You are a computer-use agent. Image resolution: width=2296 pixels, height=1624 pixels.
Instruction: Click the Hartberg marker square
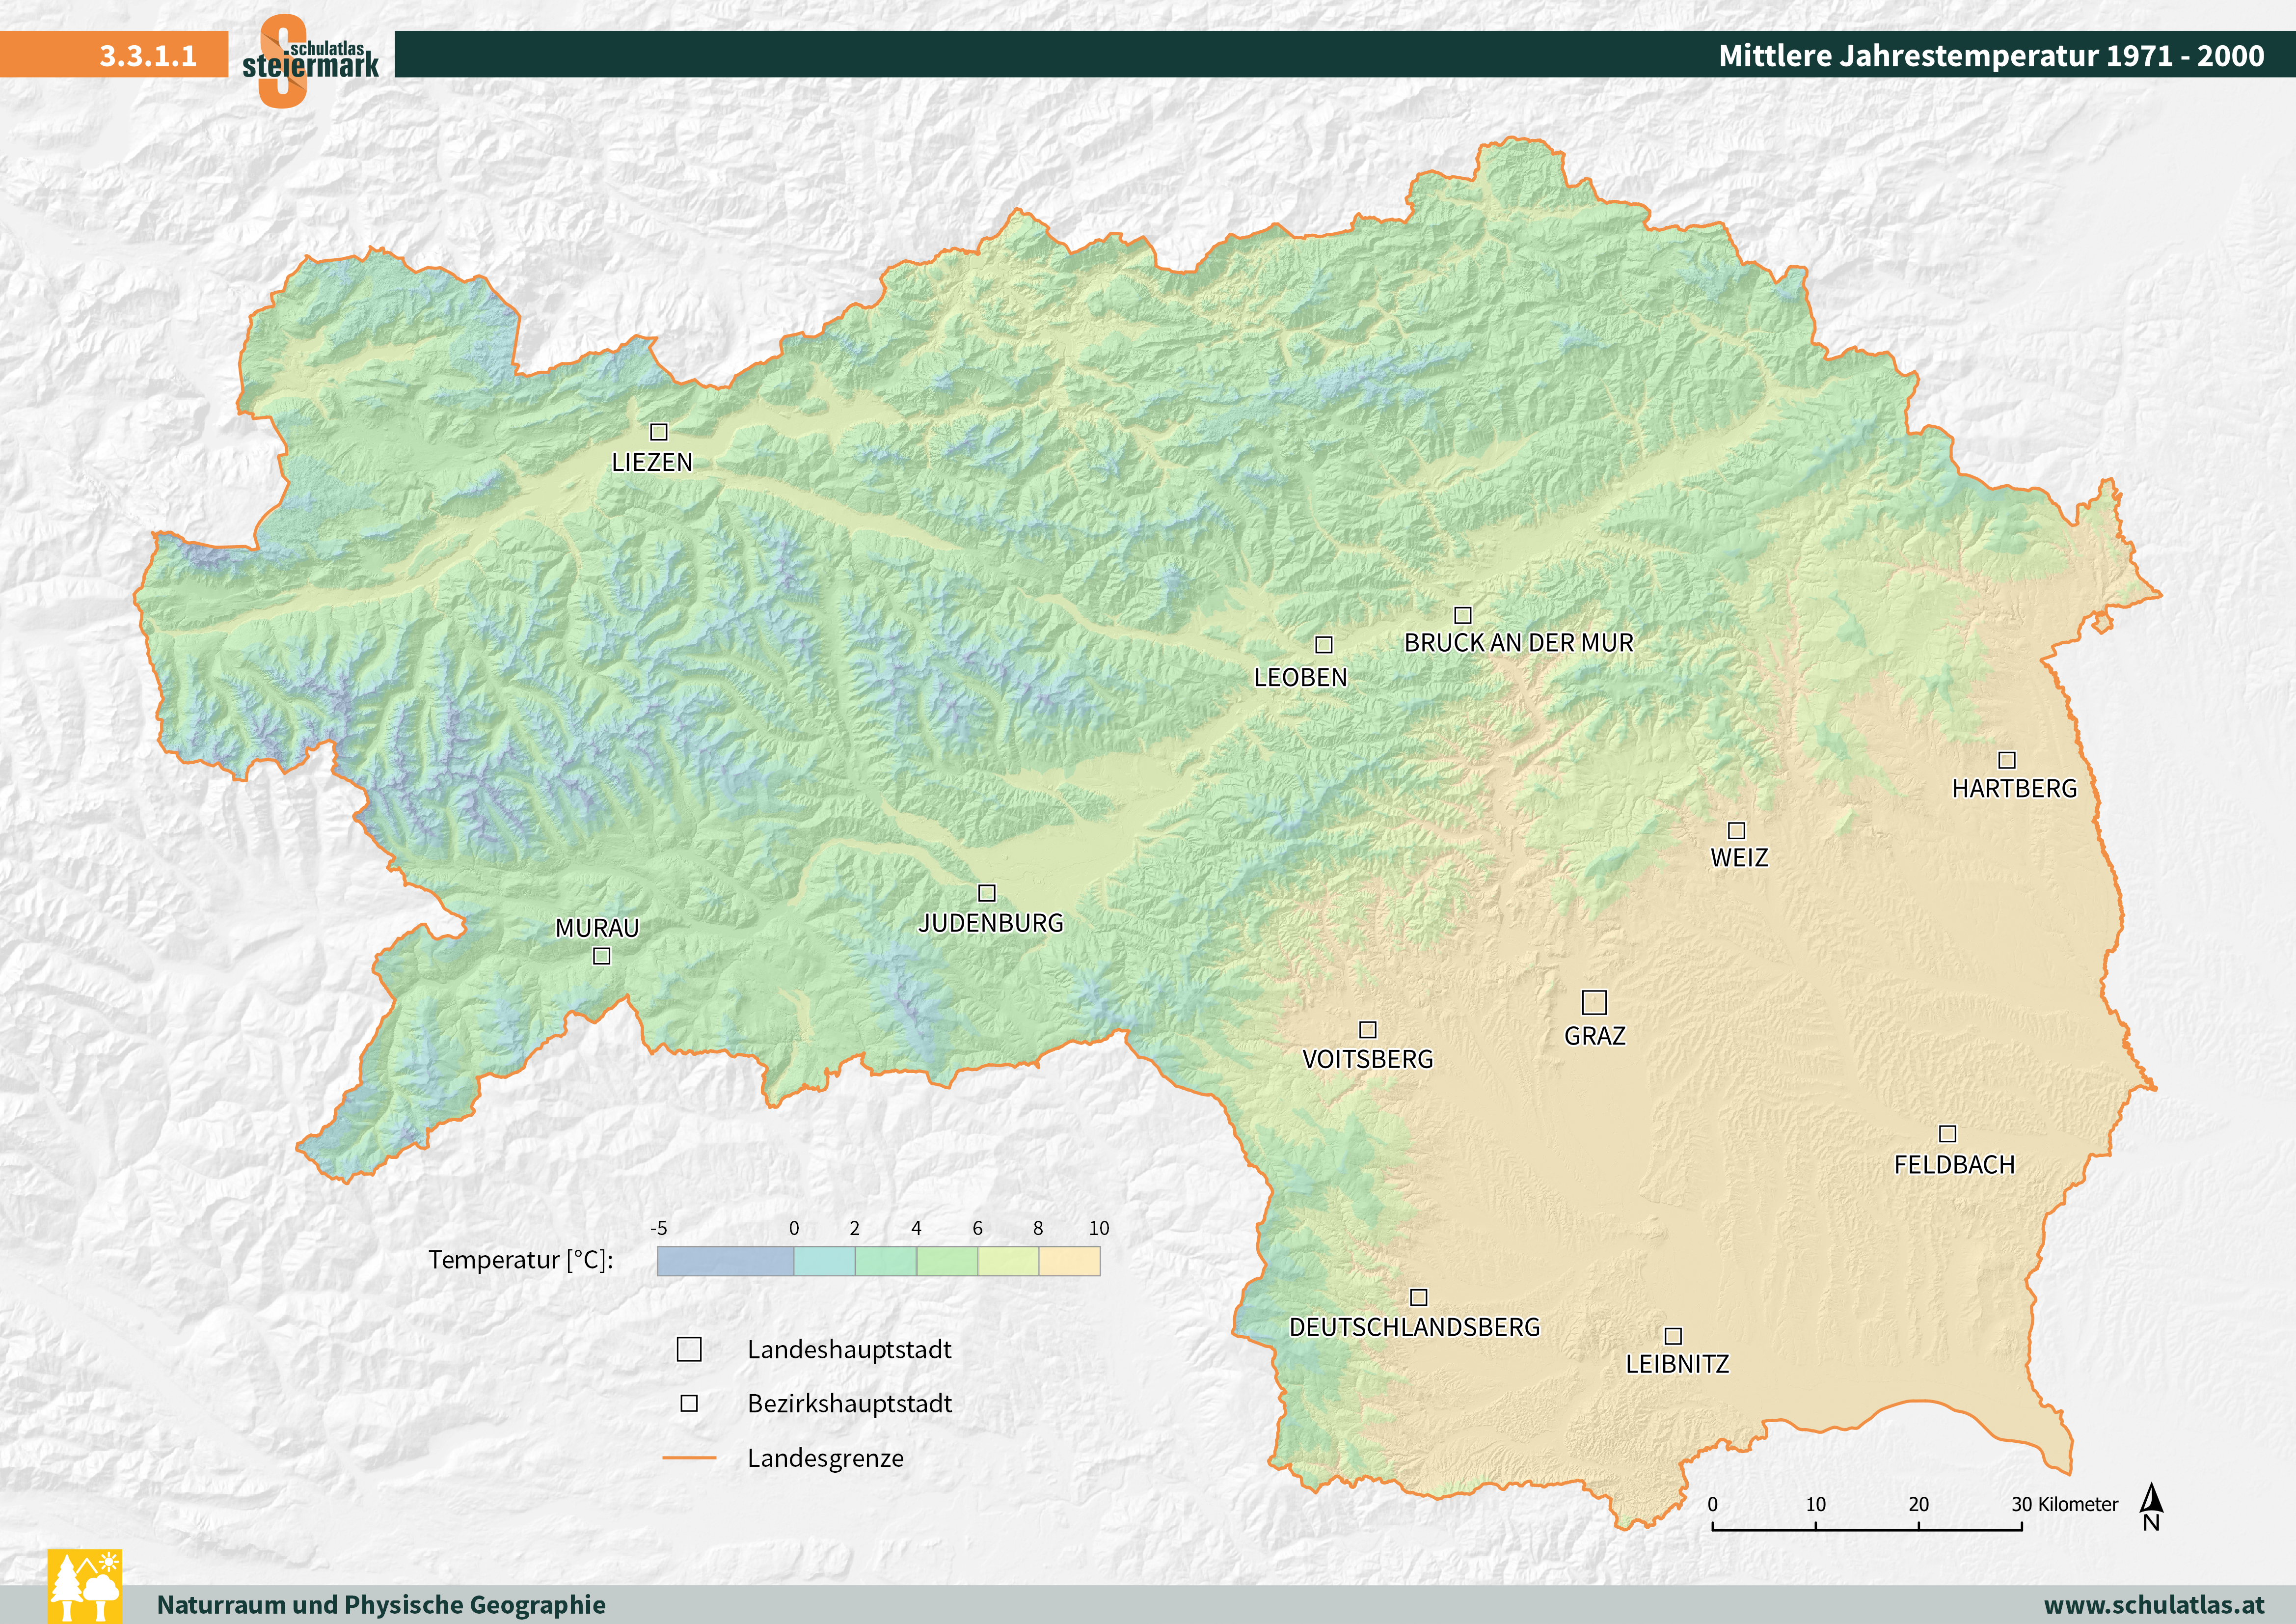[x=2006, y=760]
